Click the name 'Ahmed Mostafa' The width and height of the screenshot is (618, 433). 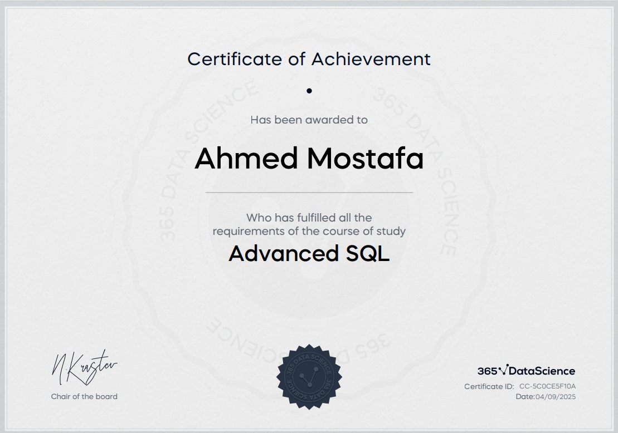point(309,158)
